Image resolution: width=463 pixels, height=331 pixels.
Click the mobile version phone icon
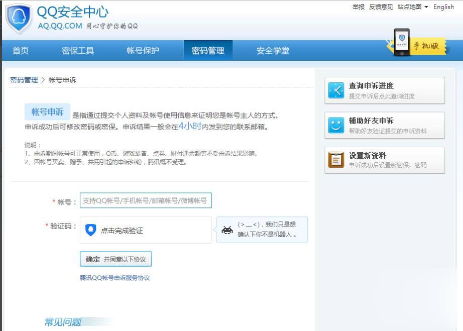click(401, 42)
